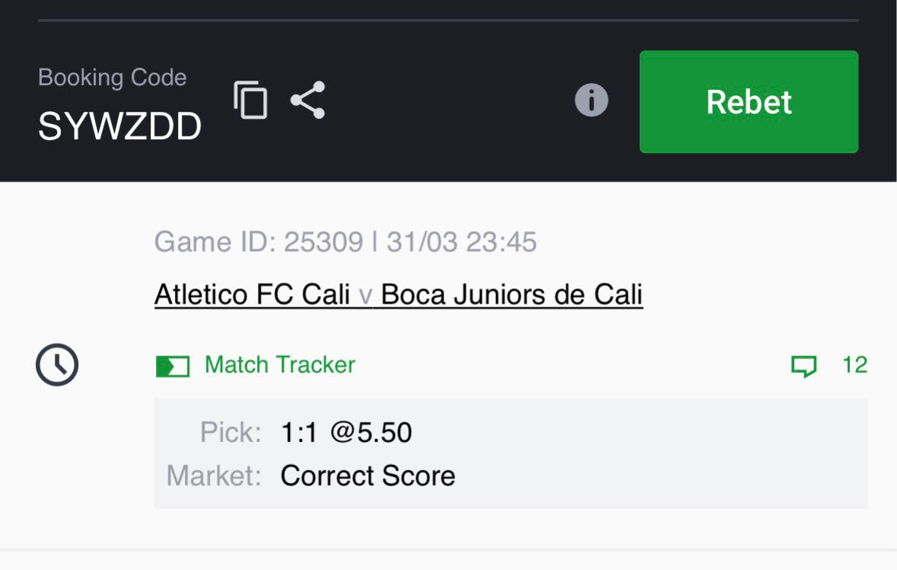Select the SYWZDD booking code text
The image size is (897, 570).
[119, 127]
